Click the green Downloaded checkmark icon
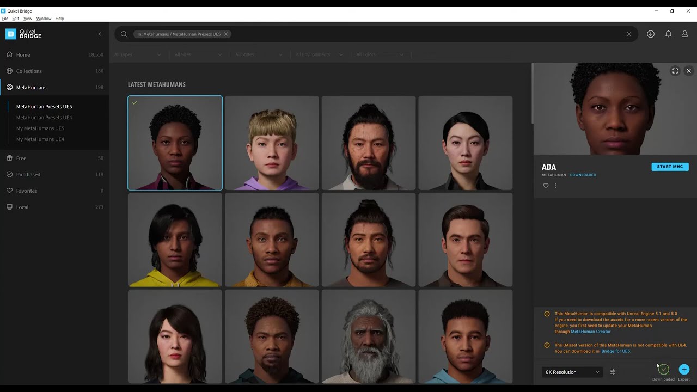The height and width of the screenshot is (392, 697). click(663, 370)
